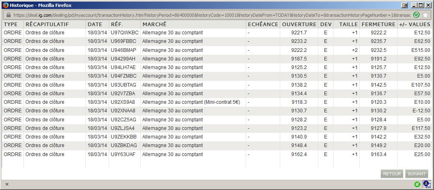Click the E-12.50 loss value

[x=421, y=111]
